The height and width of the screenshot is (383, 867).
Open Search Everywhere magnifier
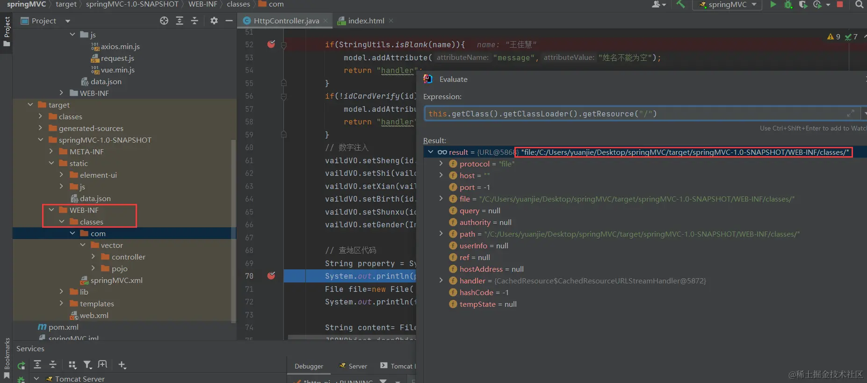click(x=859, y=4)
